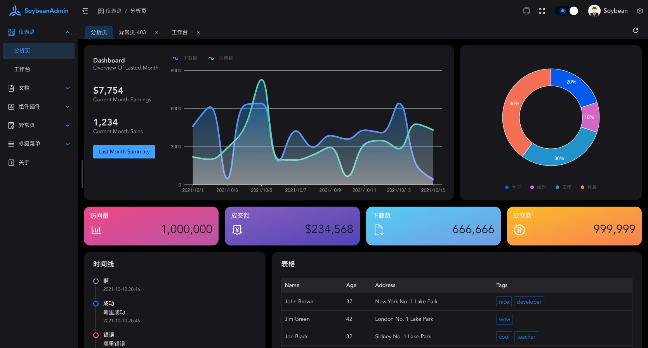Click the 成功 timeline marker dot
This screenshot has width=648, height=348.
(x=96, y=304)
